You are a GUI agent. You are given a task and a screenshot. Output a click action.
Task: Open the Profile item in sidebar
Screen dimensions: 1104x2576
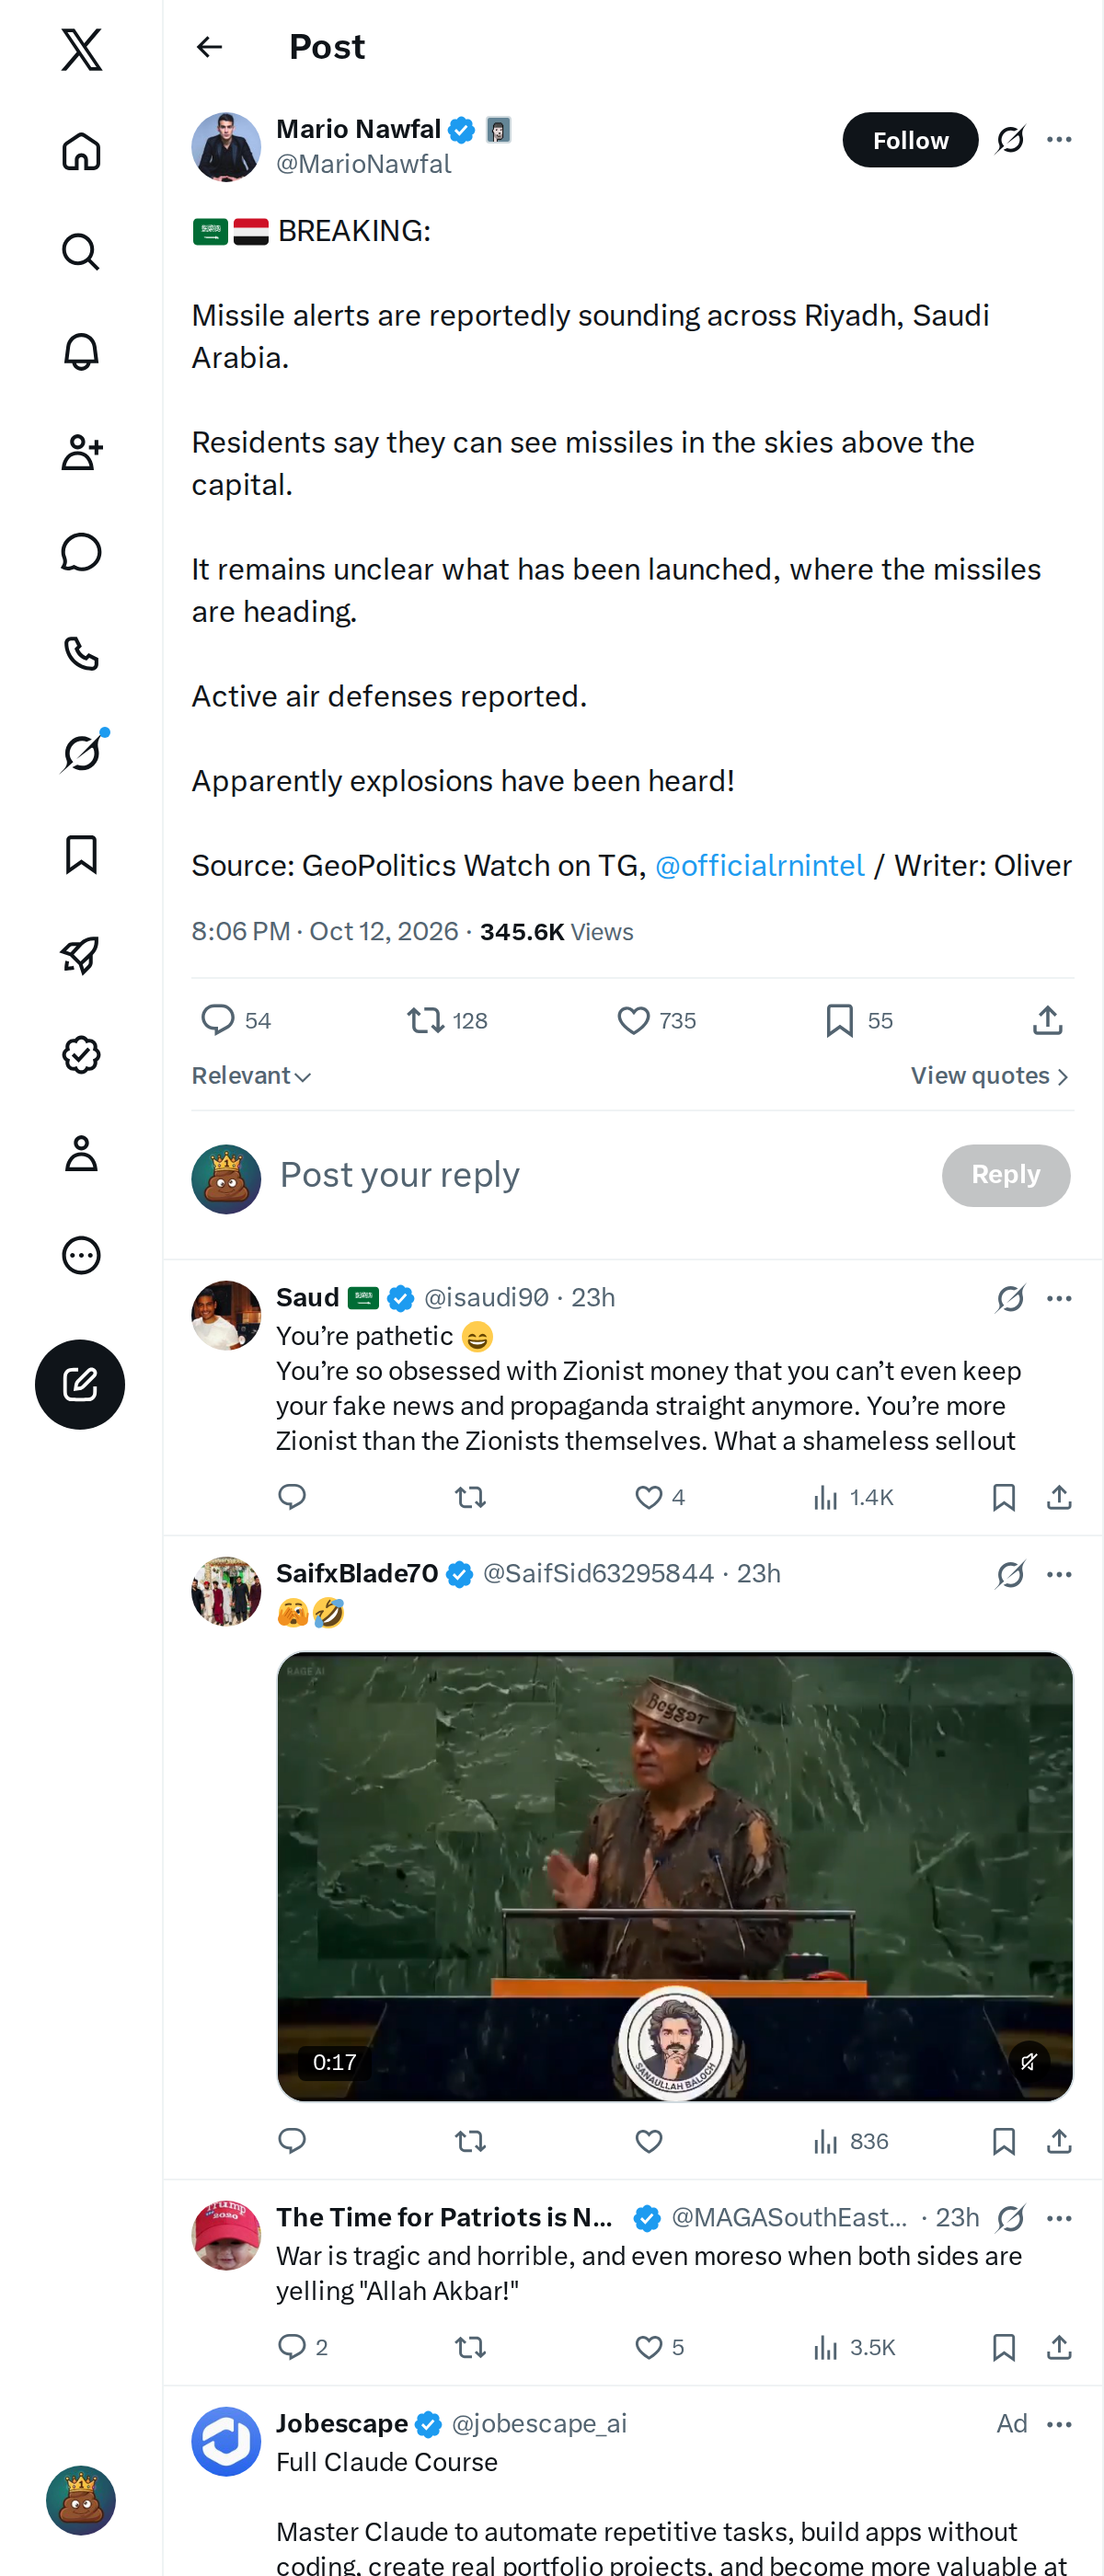[81, 1154]
